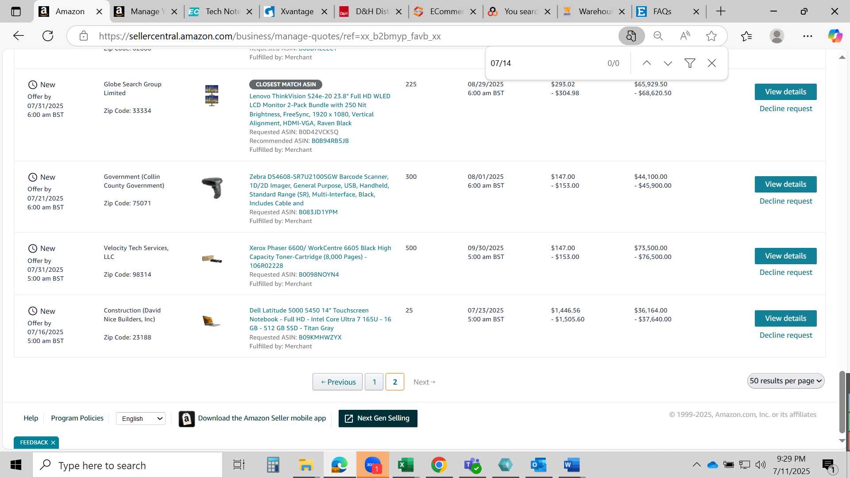The image size is (850, 478).
Task: Open the Program Policies link
Action: [x=77, y=418]
